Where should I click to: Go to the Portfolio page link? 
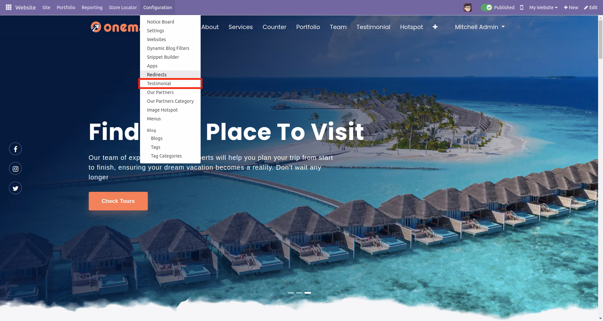[x=308, y=27]
